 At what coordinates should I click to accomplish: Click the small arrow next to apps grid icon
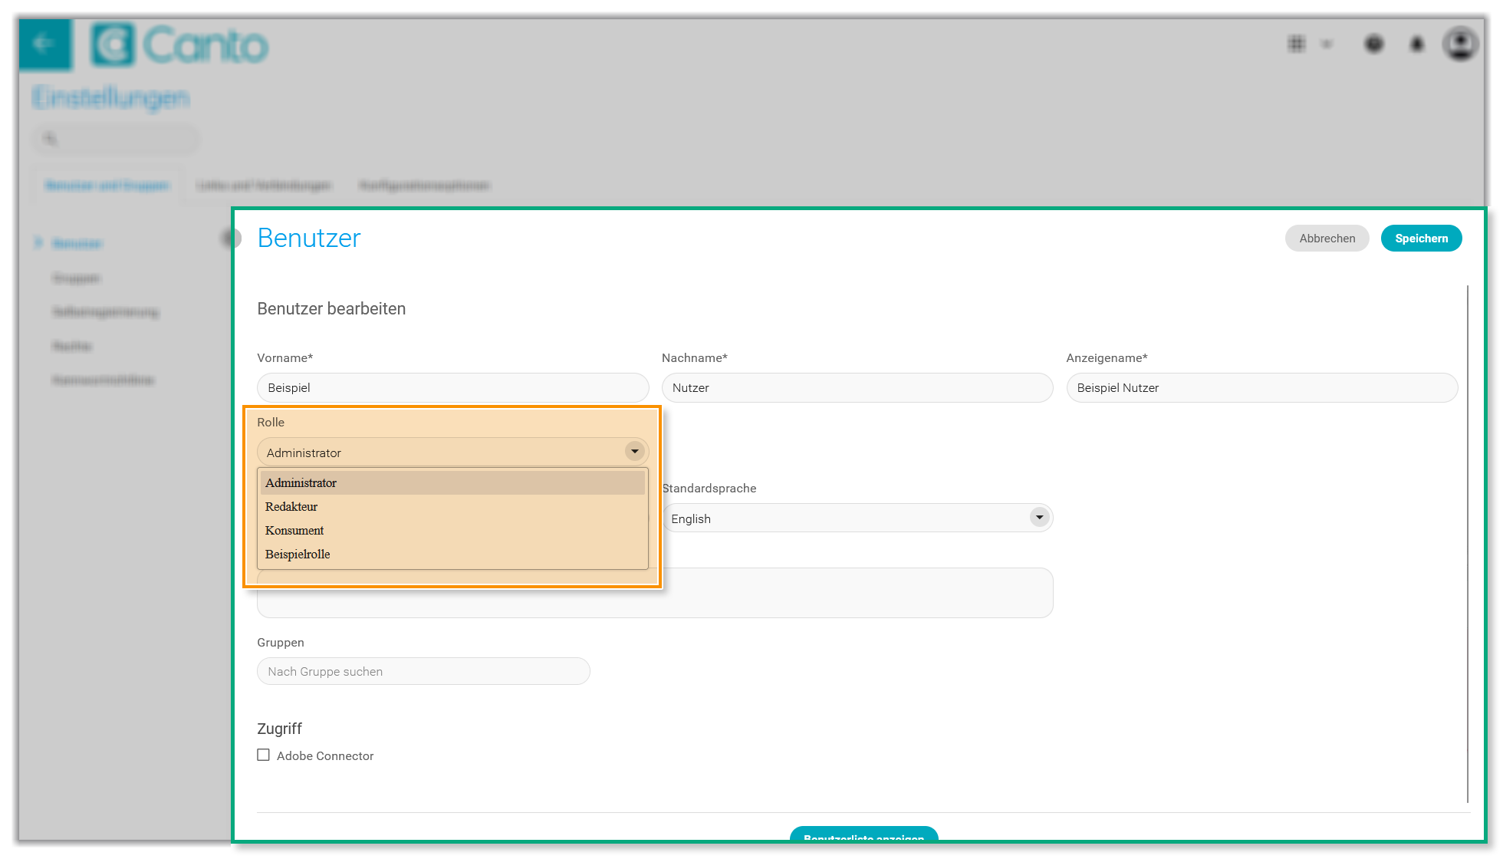tap(1327, 44)
